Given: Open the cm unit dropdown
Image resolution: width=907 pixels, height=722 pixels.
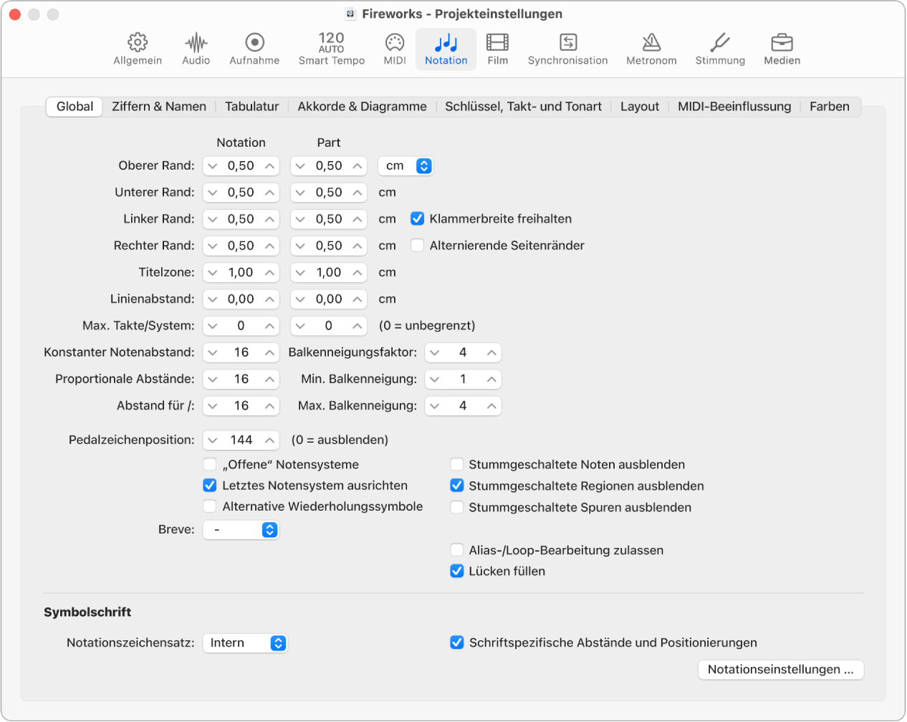Looking at the screenshot, I should coord(405,165).
